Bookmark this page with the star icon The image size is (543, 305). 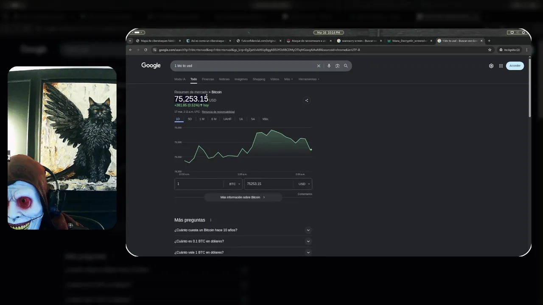490,50
